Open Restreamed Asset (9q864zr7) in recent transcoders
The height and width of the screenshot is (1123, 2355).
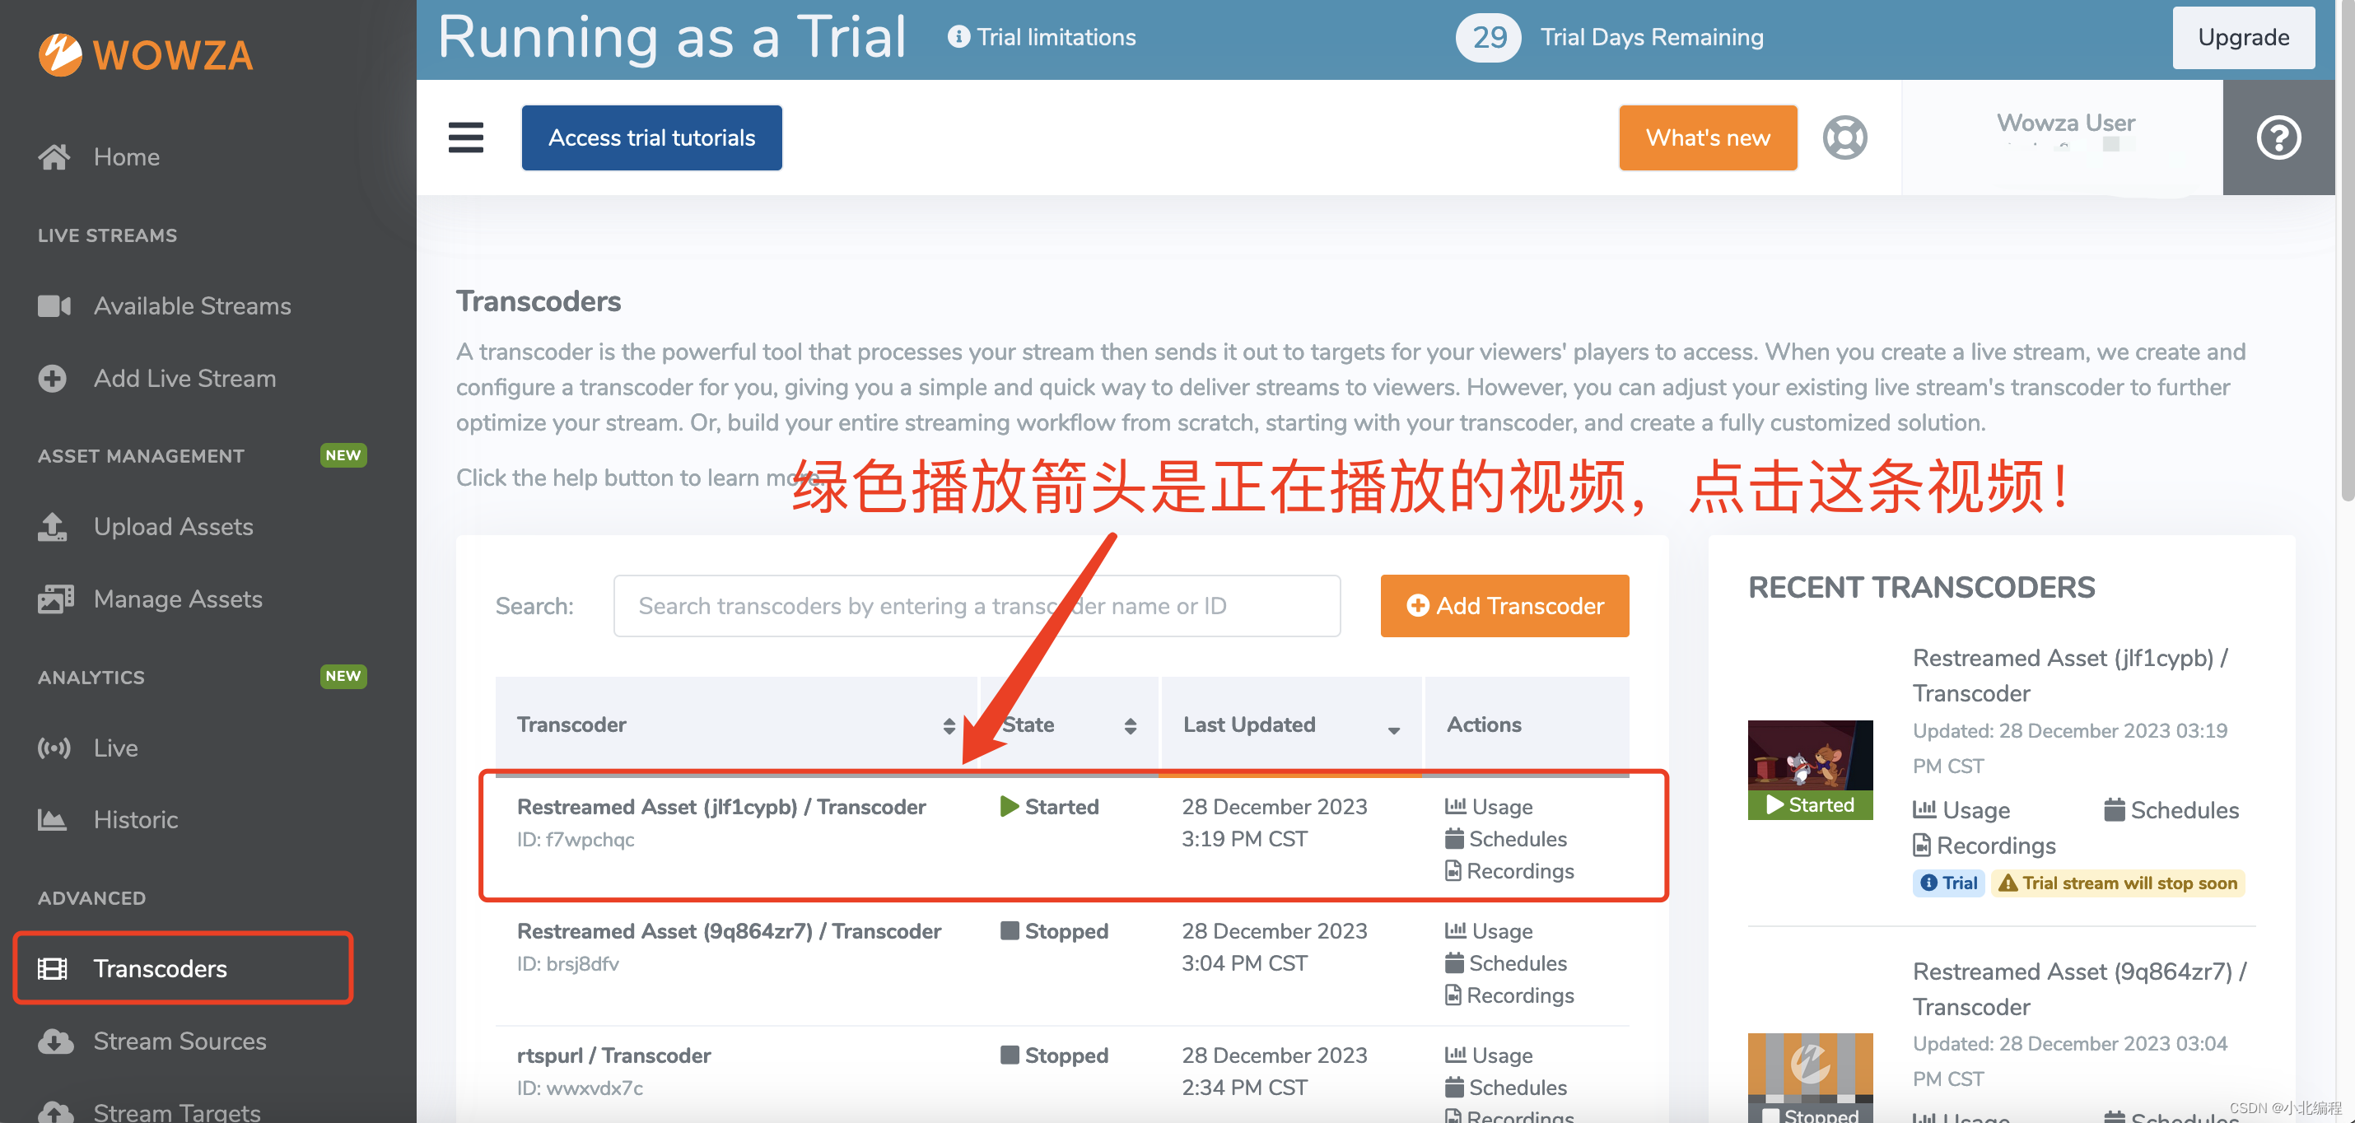(2079, 989)
